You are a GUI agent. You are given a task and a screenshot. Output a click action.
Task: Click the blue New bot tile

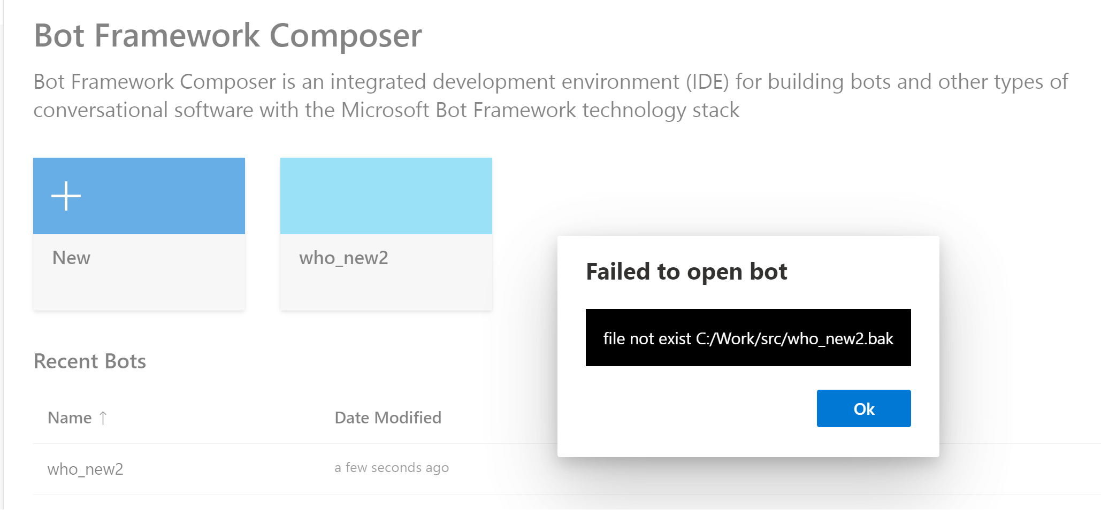[x=139, y=196]
